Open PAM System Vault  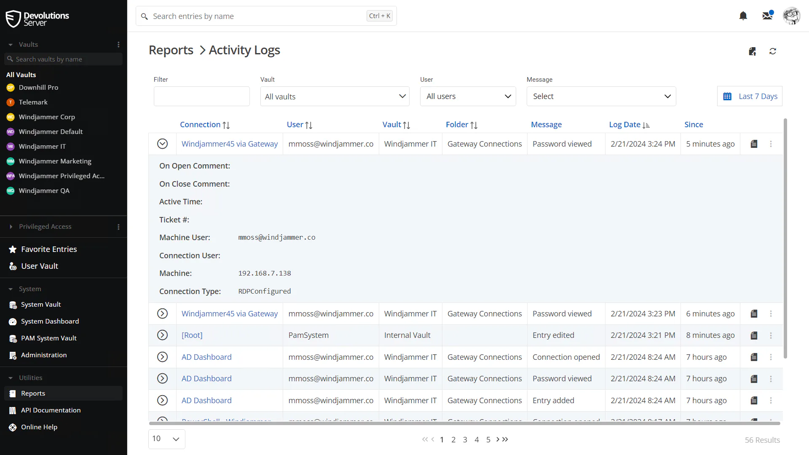pos(48,338)
